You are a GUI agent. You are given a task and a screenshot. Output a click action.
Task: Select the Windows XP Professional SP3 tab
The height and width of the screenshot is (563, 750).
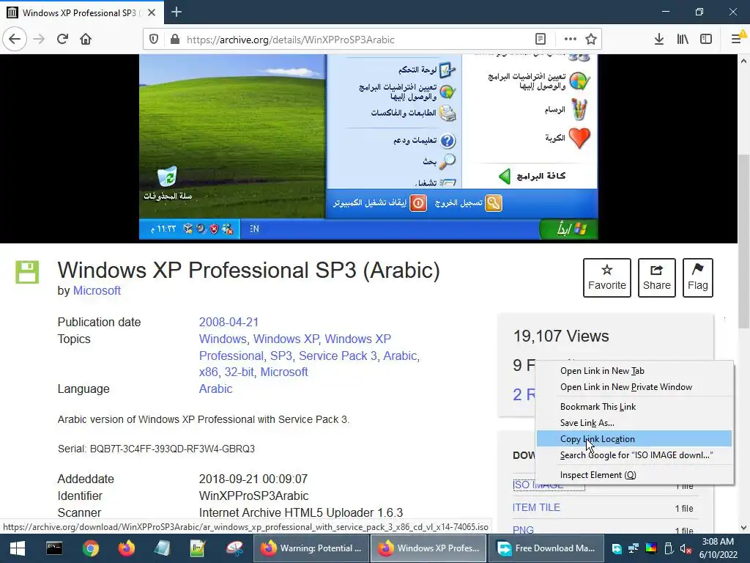[82, 12]
